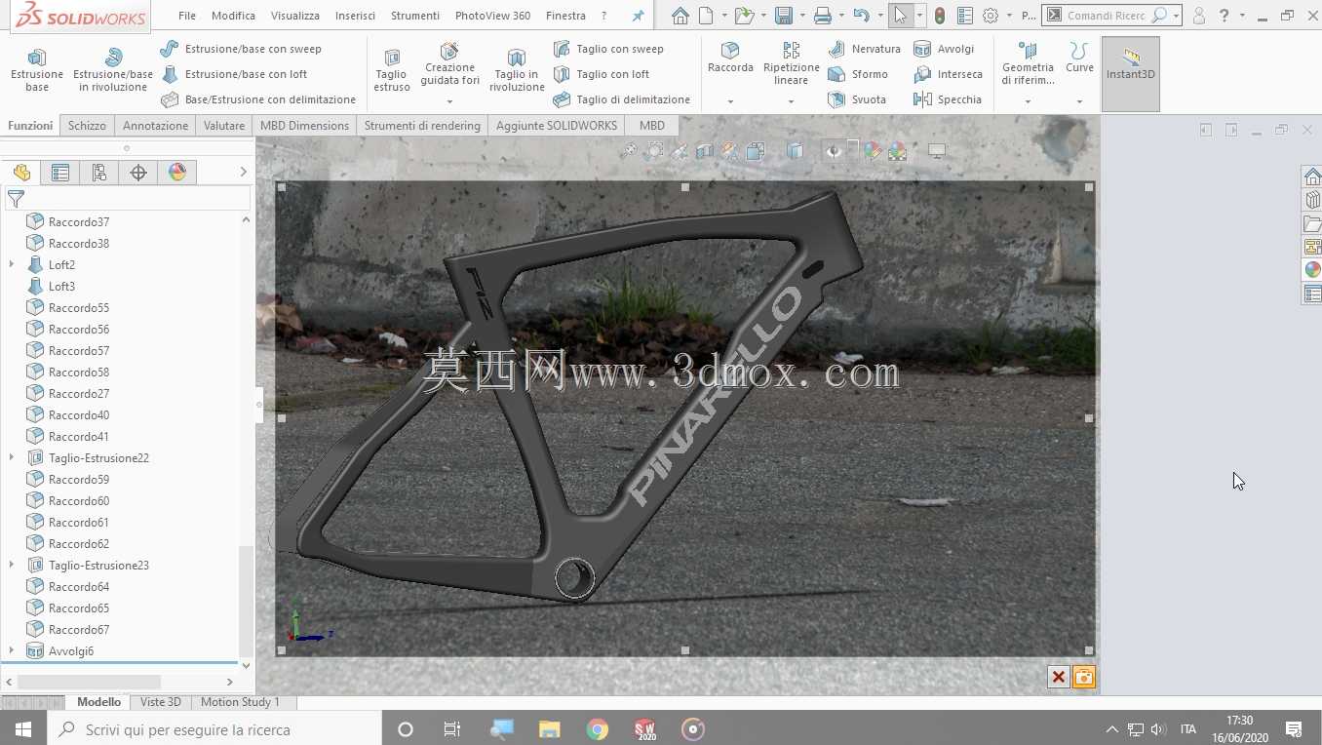Screen dimensions: 1322x745
Task: Choose the Sformo draft tool
Action: (x=858, y=74)
